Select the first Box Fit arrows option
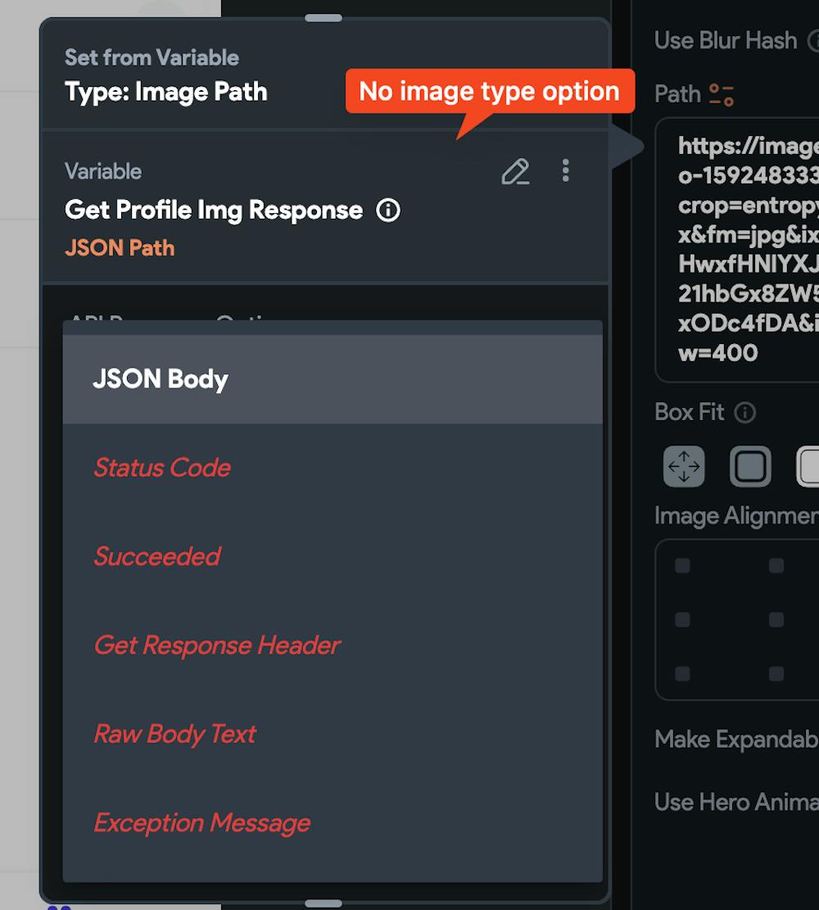Screen dimensions: 819x910 (x=684, y=466)
